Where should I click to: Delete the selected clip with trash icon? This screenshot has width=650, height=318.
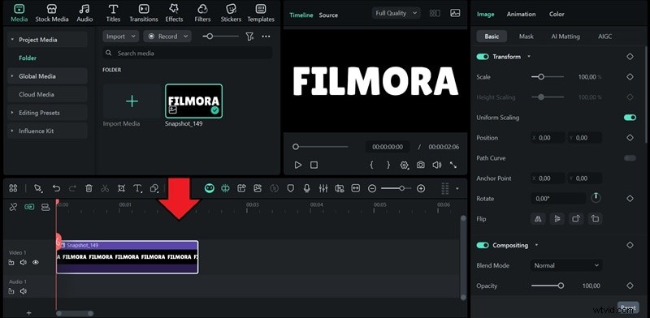tap(89, 189)
